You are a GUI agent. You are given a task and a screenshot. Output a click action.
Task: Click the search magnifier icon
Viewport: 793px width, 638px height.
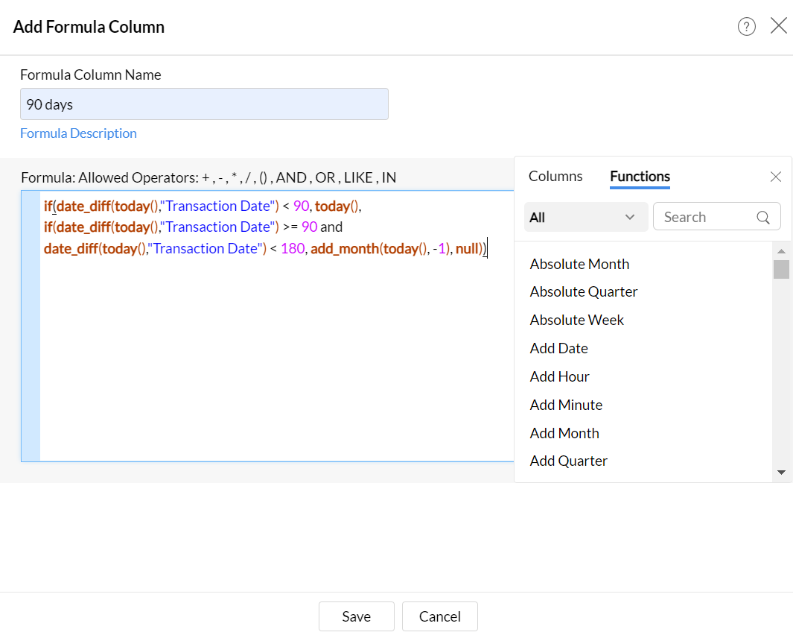(763, 218)
